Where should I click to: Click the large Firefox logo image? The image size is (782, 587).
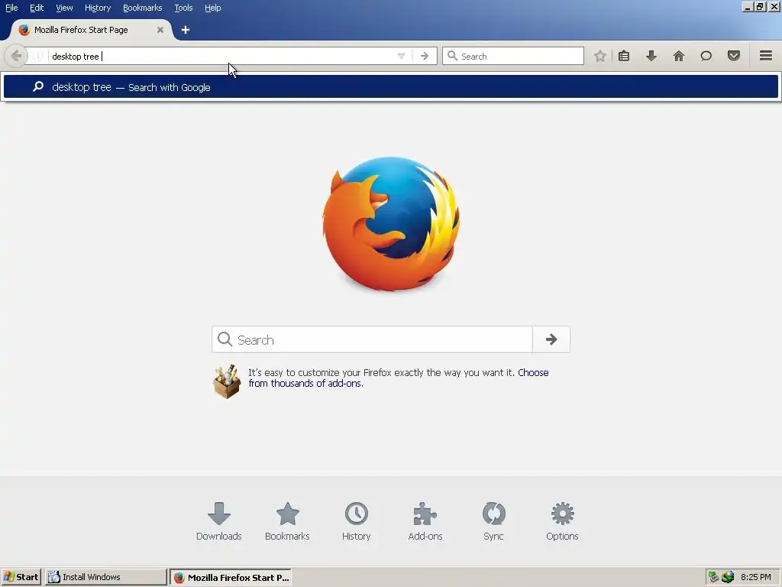[x=391, y=223]
